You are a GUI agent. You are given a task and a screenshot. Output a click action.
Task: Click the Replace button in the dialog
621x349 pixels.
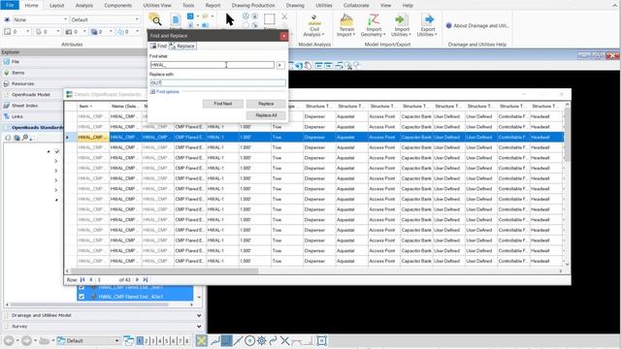266,104
